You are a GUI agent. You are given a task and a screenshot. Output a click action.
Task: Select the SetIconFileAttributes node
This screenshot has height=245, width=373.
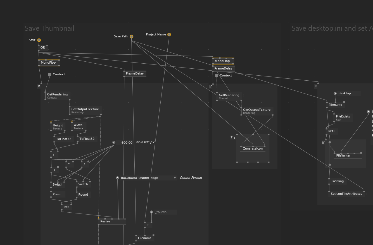(346, 194)
